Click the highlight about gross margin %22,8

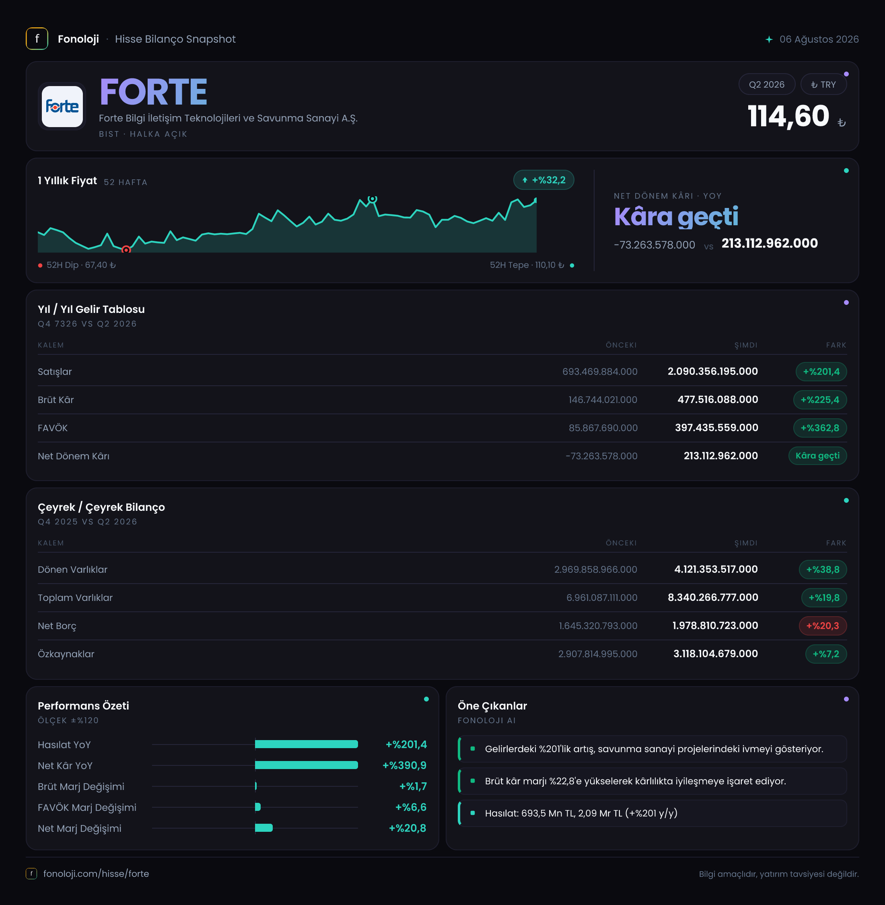tap(652, 781)
